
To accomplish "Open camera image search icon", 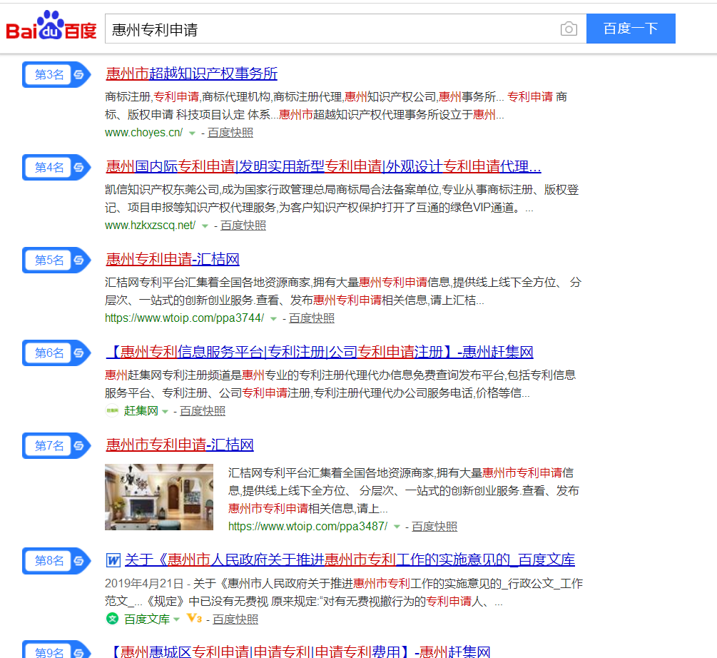I will 569,29.
